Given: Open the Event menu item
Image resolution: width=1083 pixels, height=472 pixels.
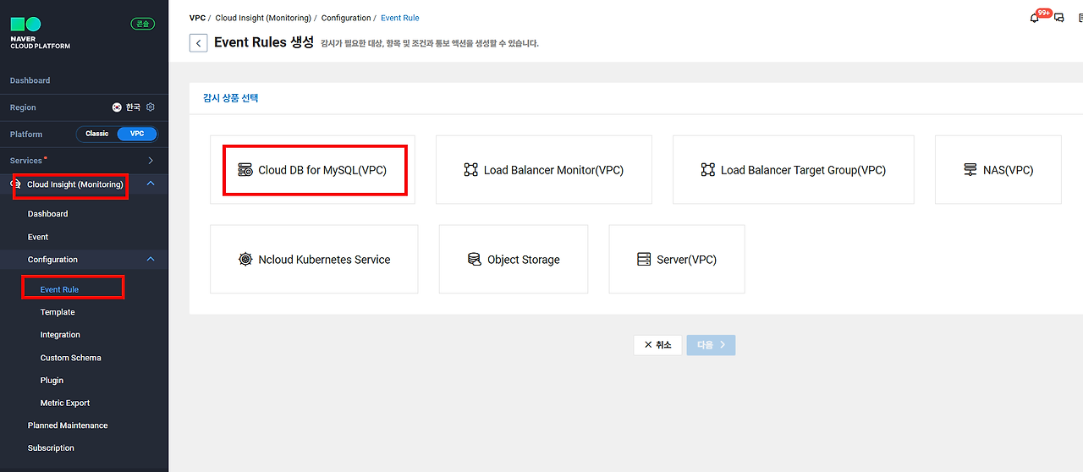Looking at the screenshot, I should tap(38, 237).
